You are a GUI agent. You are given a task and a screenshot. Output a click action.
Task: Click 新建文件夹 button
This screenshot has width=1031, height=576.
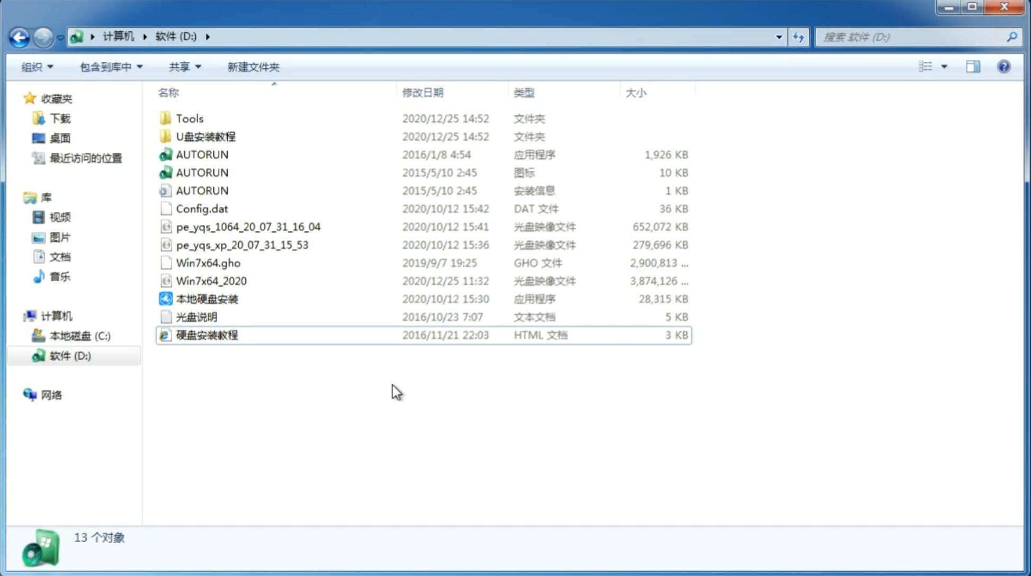pos(253,67)
